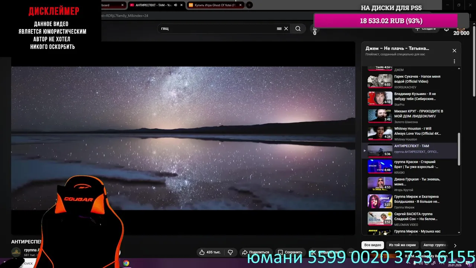476x268 pixels.
Task: Switch to the Купить Игра Ghost Of Yotei tab
Action: (215, 5)
